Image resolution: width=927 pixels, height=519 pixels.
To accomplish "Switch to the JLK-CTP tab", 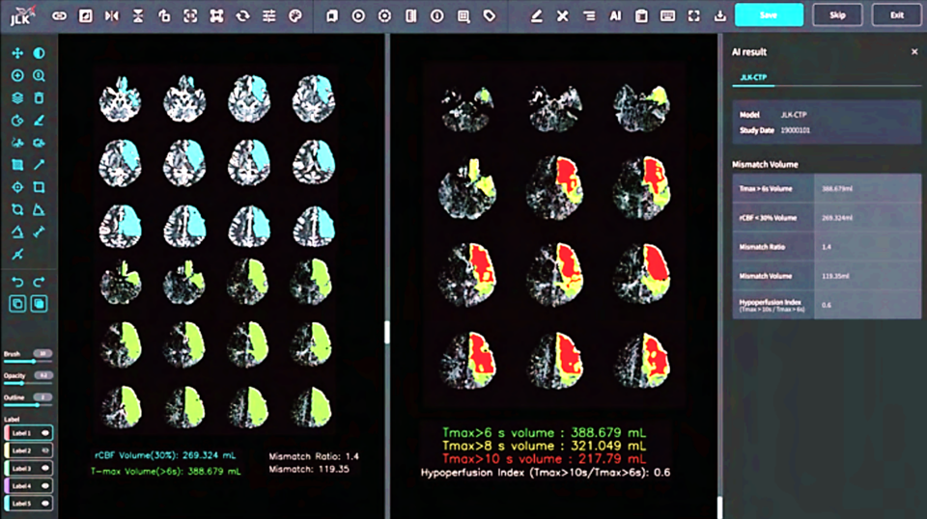I will [754, 77].
